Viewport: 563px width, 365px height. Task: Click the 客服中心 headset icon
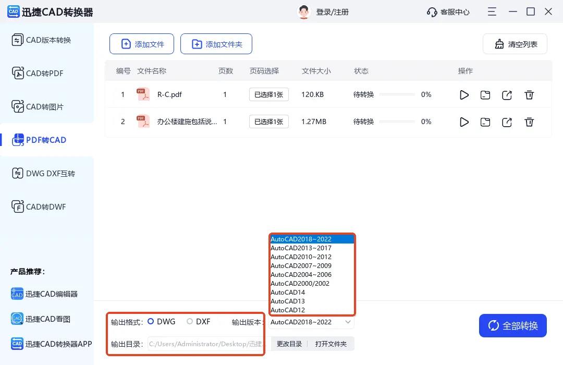432,12
